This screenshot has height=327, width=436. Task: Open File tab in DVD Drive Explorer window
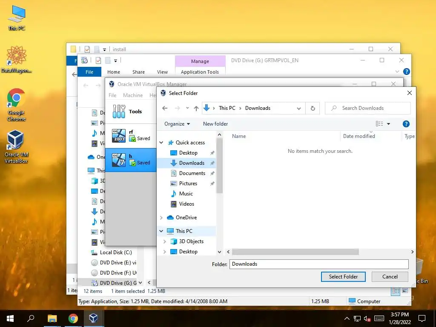click(89, 72)
